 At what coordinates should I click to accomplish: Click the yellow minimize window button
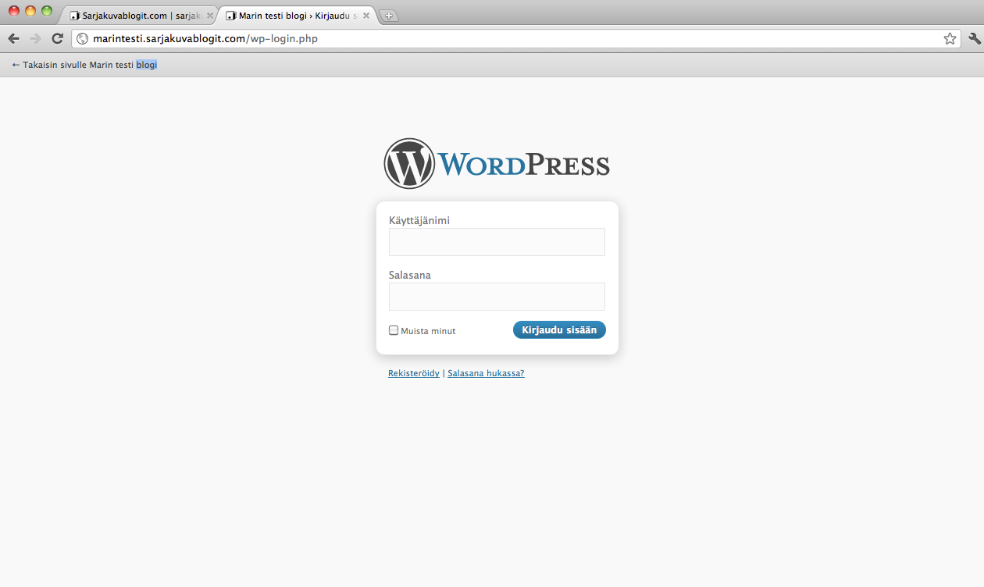(x=30, y=11)
